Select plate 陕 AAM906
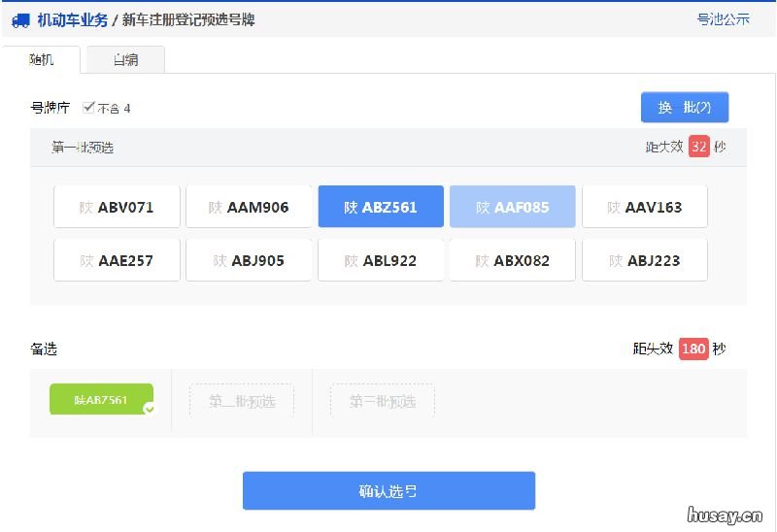The height and width of the screenshot is (532, 777). coord(249,207)
